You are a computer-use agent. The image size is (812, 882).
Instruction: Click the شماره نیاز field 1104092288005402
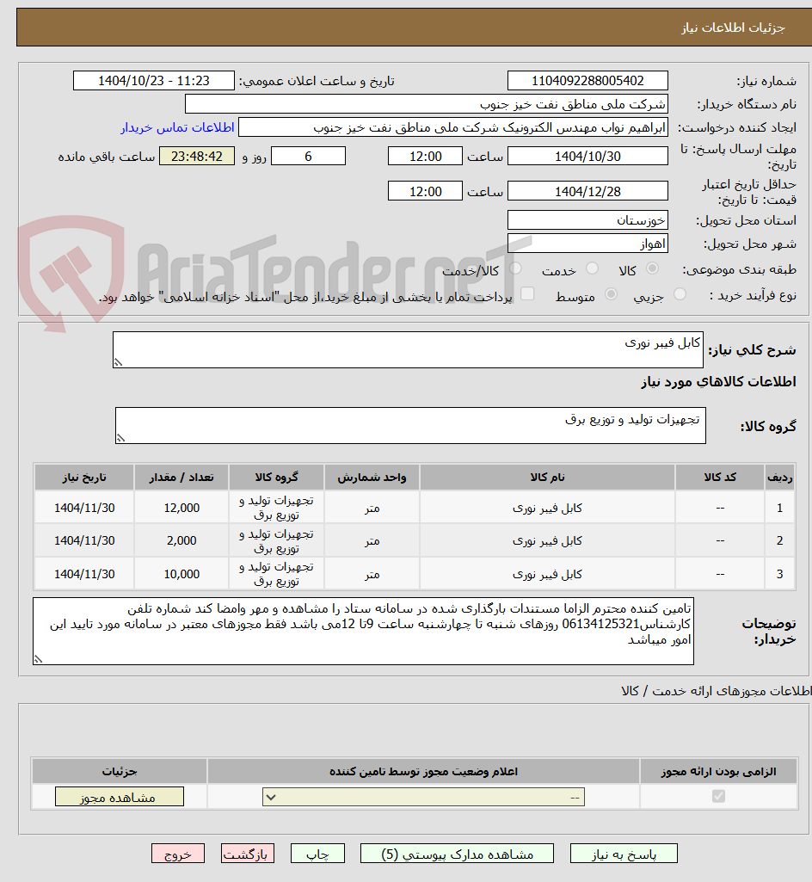click(x=587, y=80)
